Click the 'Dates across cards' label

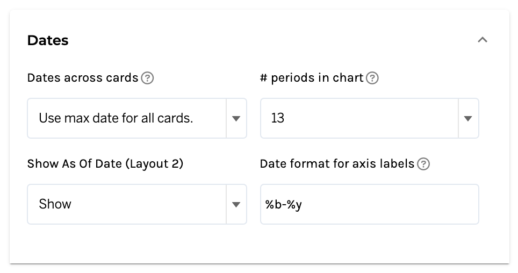pos(83,78)
